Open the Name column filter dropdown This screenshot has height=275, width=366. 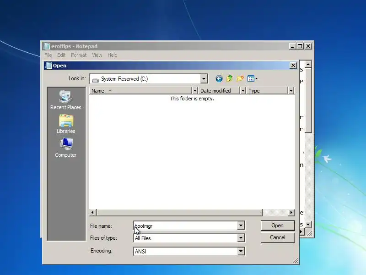195,91
